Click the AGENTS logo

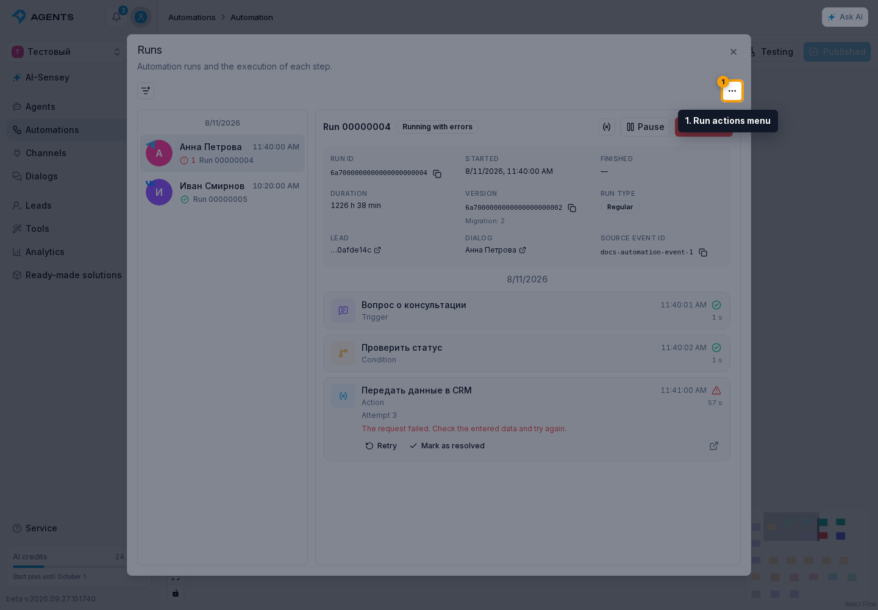pos(43,17)
